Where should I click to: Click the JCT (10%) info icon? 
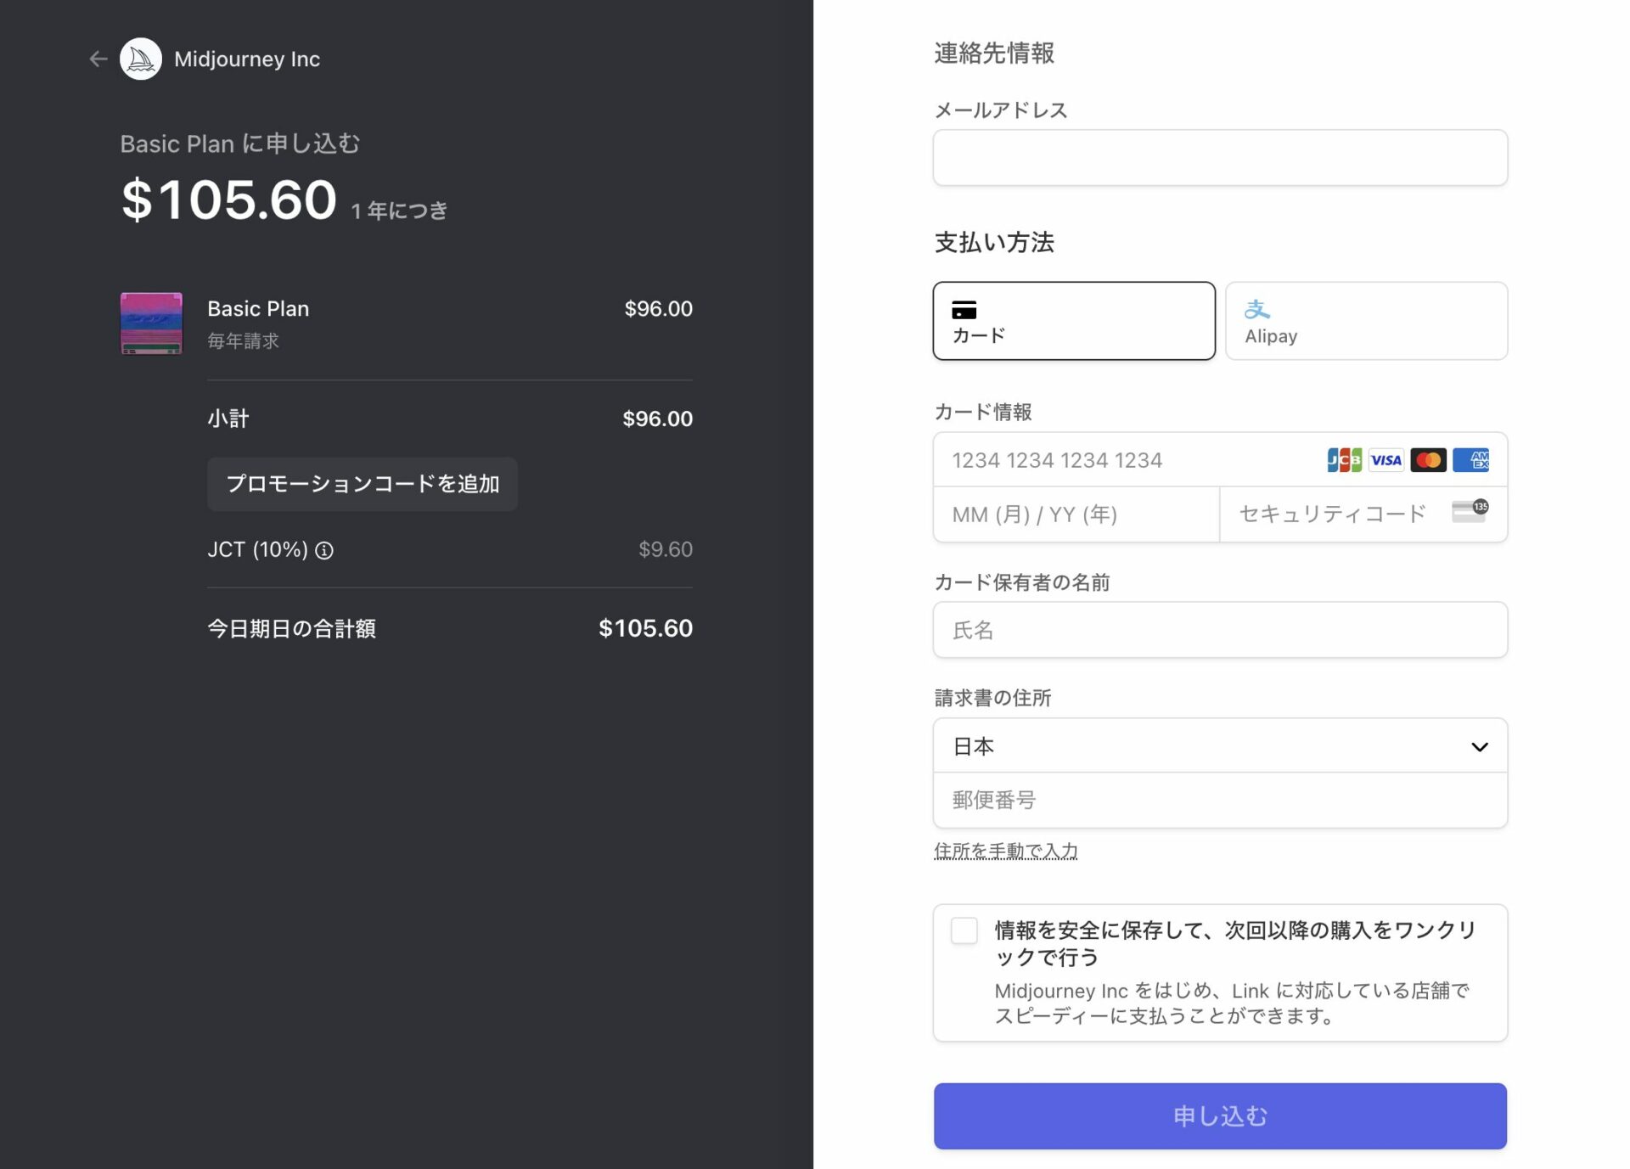coord(325,550)
